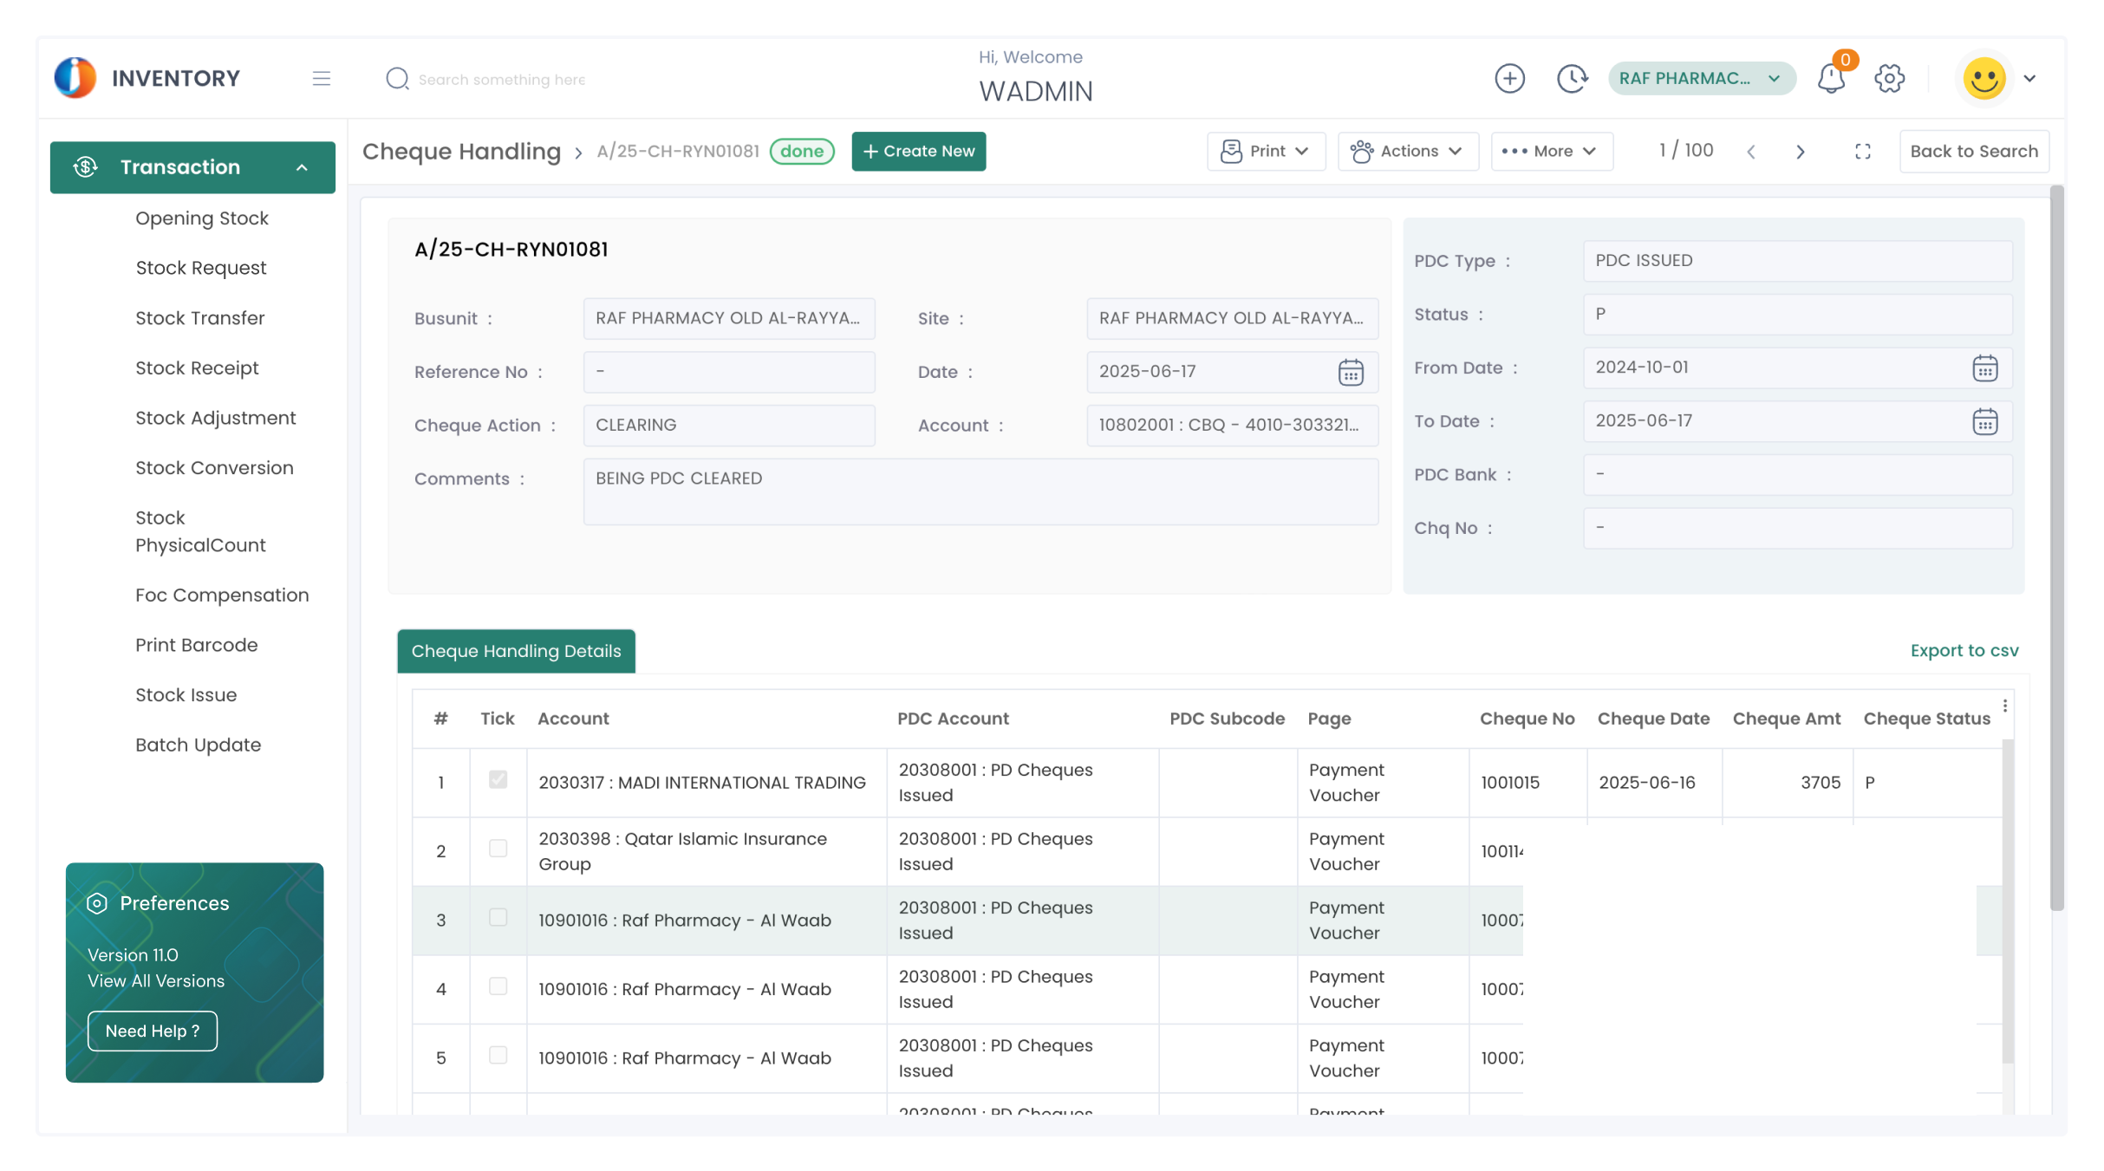Tick the checkbox for Qatar Islamic Insurance row
This screenshot has height=1171, width=2104.
(x=498, y=848)
